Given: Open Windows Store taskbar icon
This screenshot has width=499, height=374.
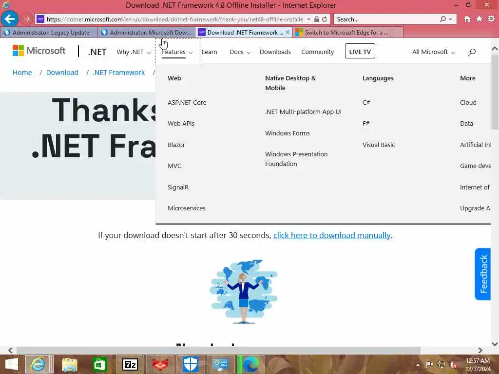Looking at the screenshot, I should [99, 364].
